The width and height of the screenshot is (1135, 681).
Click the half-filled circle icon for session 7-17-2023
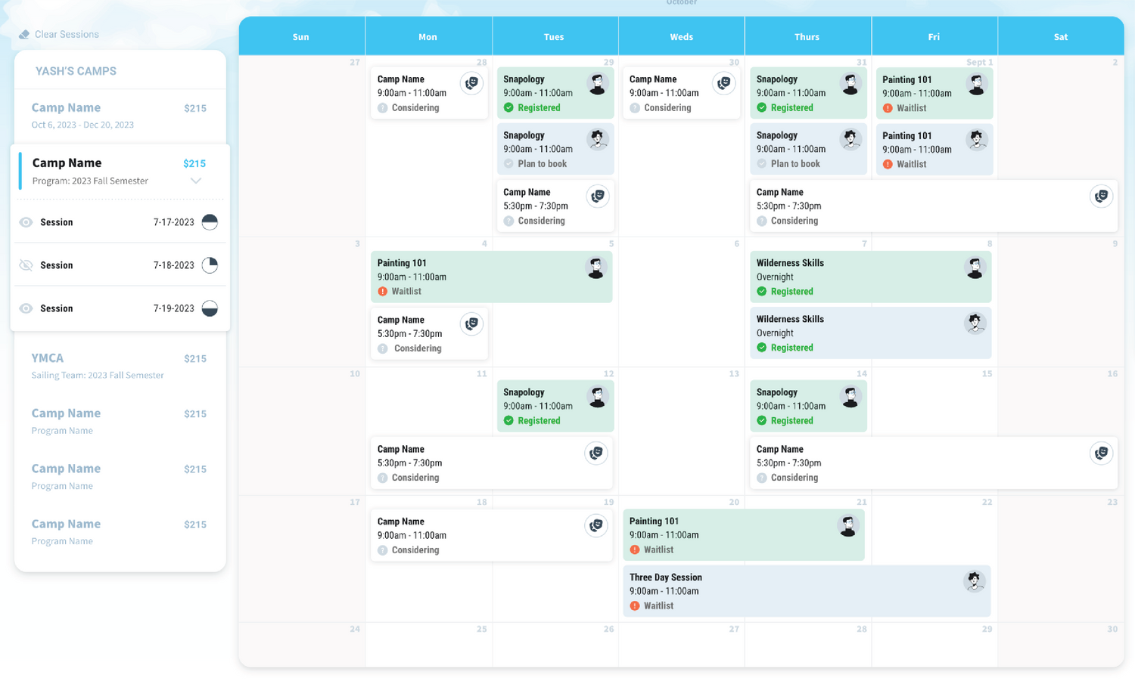coord(210,222)
